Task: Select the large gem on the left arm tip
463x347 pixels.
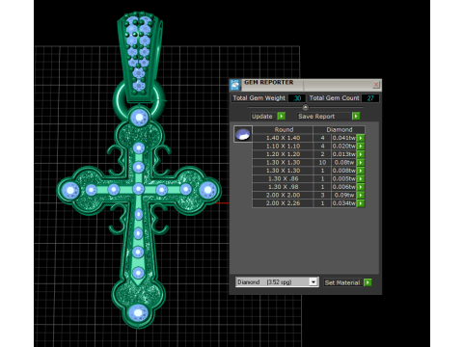Action: tap(70, 190)
